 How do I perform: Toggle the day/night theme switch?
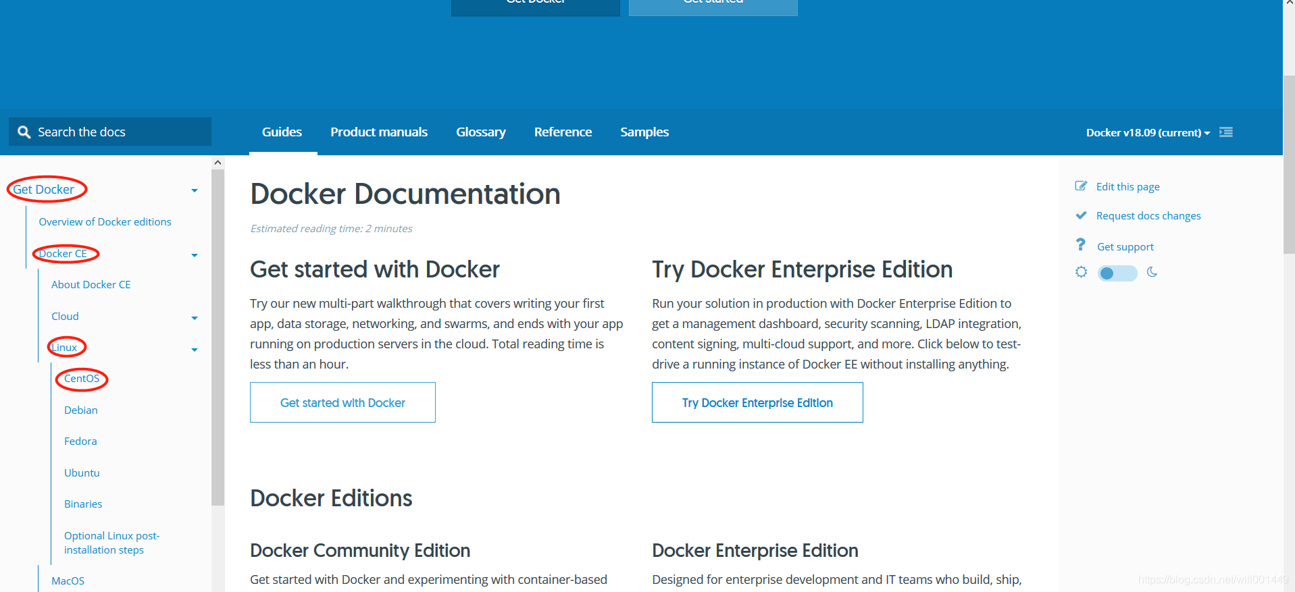pos(1117,273)
